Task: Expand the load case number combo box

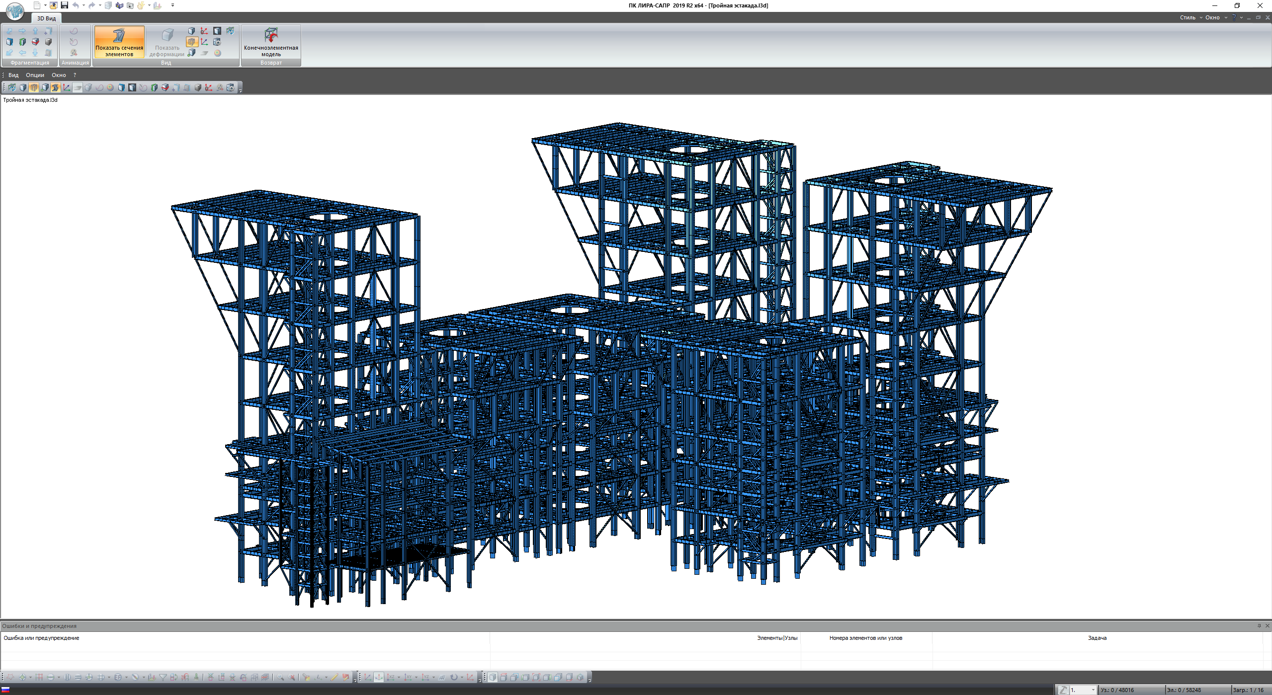Action: [1093, 690]
